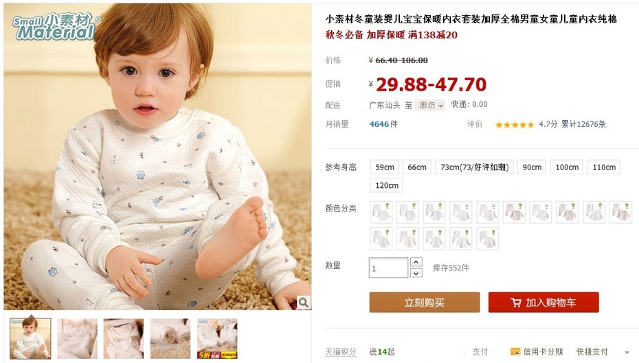Choose the 120cm height option
639x363 pixels.
point(387,185)
